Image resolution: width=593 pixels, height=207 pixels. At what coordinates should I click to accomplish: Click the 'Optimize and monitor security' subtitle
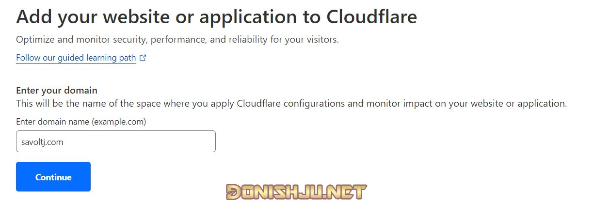[177, 39]
